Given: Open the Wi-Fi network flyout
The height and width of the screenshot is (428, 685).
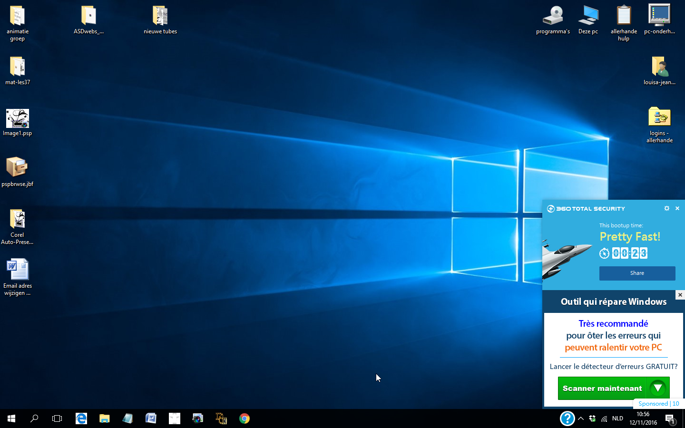Looking at the screenshot, I should 604,418.
